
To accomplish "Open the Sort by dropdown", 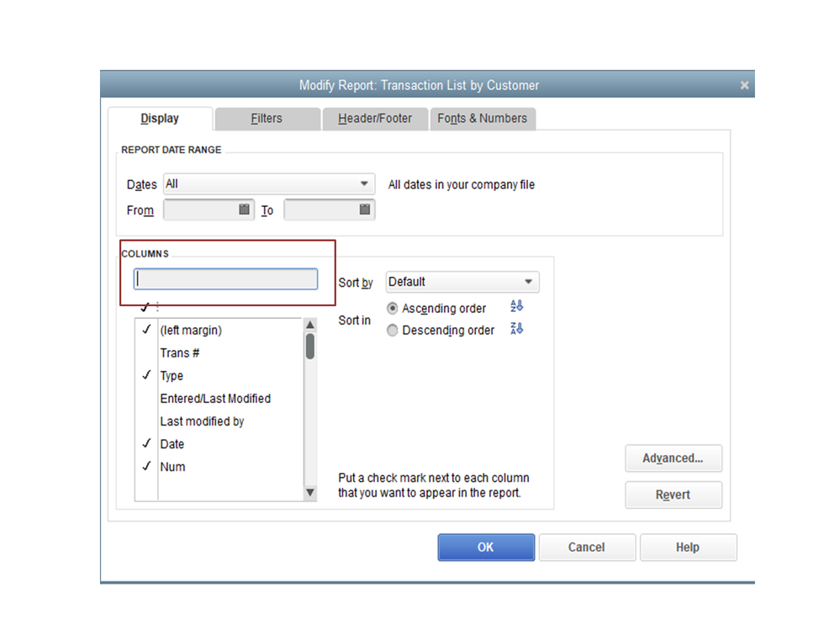I will click(462, 282).
